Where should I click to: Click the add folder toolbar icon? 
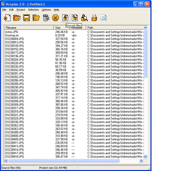[17, 18]
